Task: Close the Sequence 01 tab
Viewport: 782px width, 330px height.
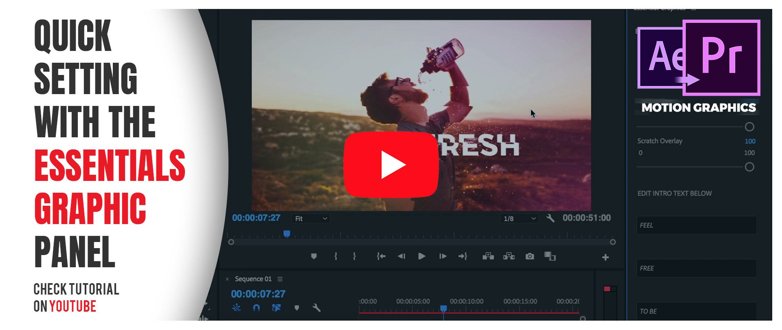Action: (227, 279)
